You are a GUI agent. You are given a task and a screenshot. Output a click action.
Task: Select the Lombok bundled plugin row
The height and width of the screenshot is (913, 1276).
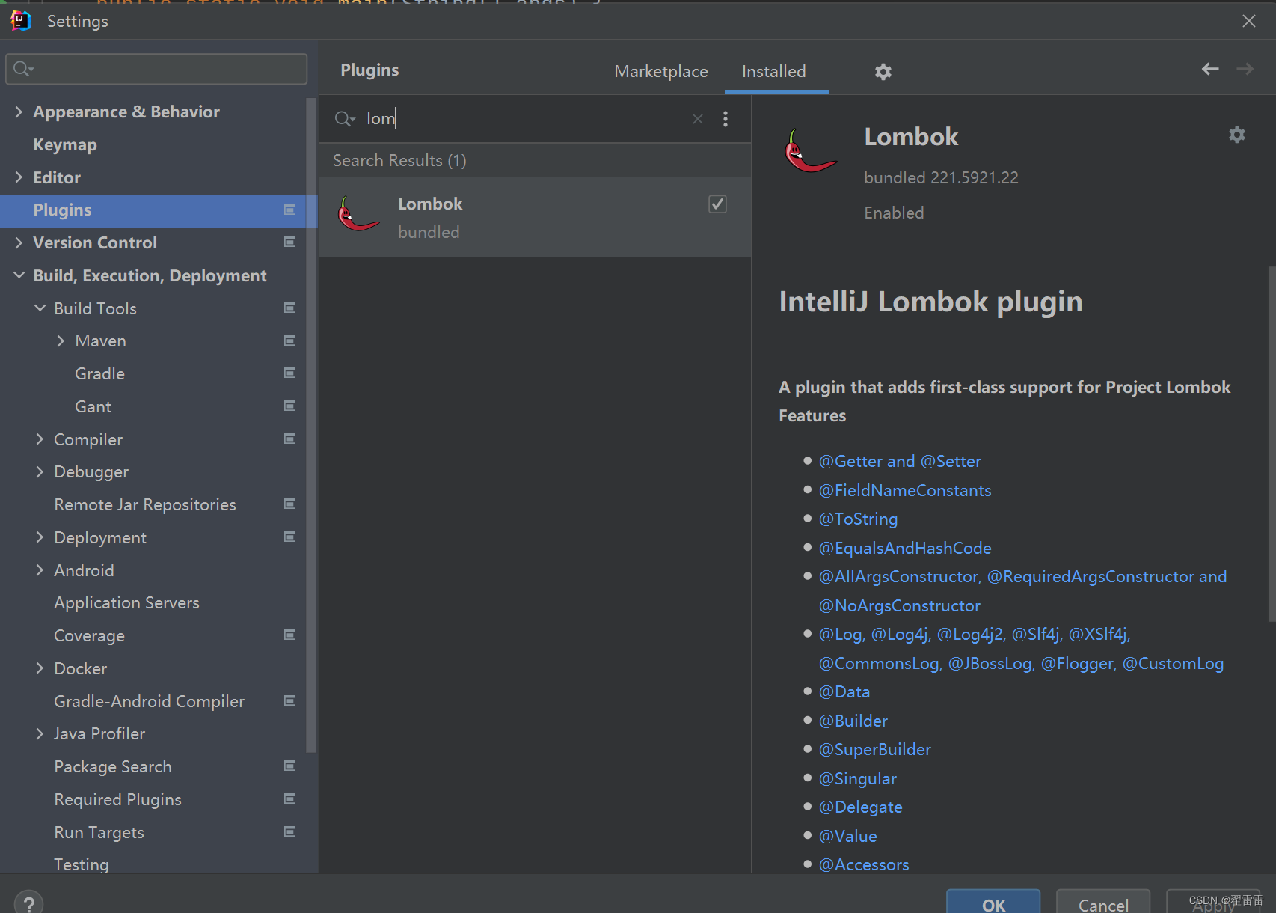(536, 217)
